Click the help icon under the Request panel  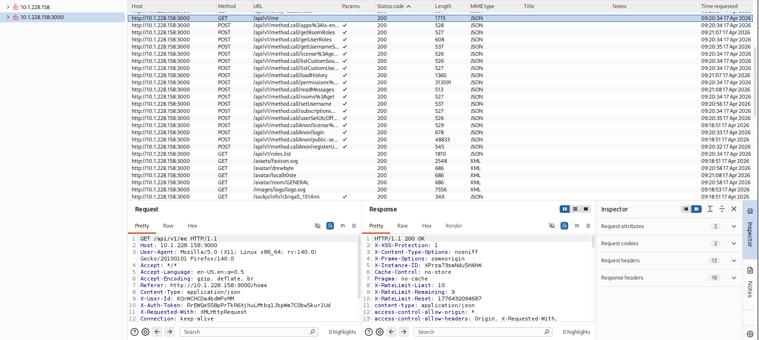[135, 332]
